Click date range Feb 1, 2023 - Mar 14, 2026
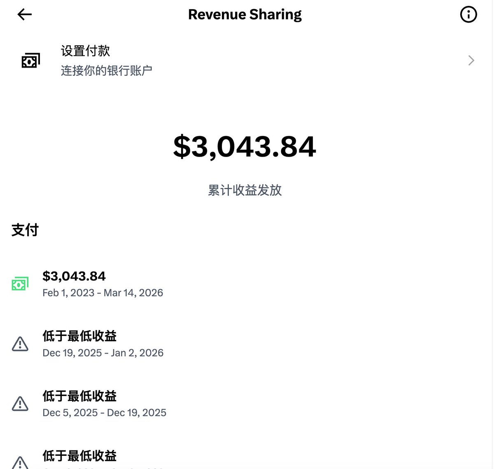 (103, 293)
